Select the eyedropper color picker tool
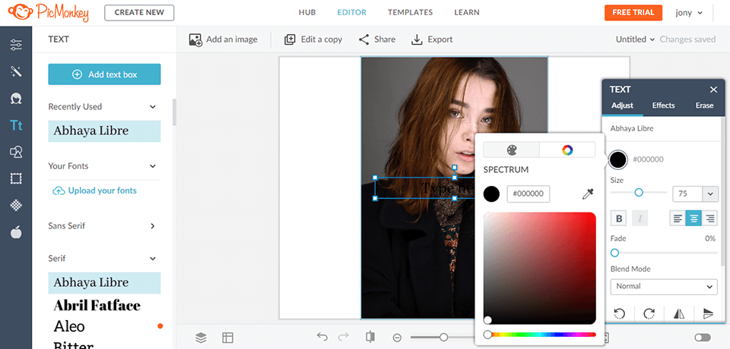Image resolution: width=730 pixels, height=349 pixels. [587, 194]
